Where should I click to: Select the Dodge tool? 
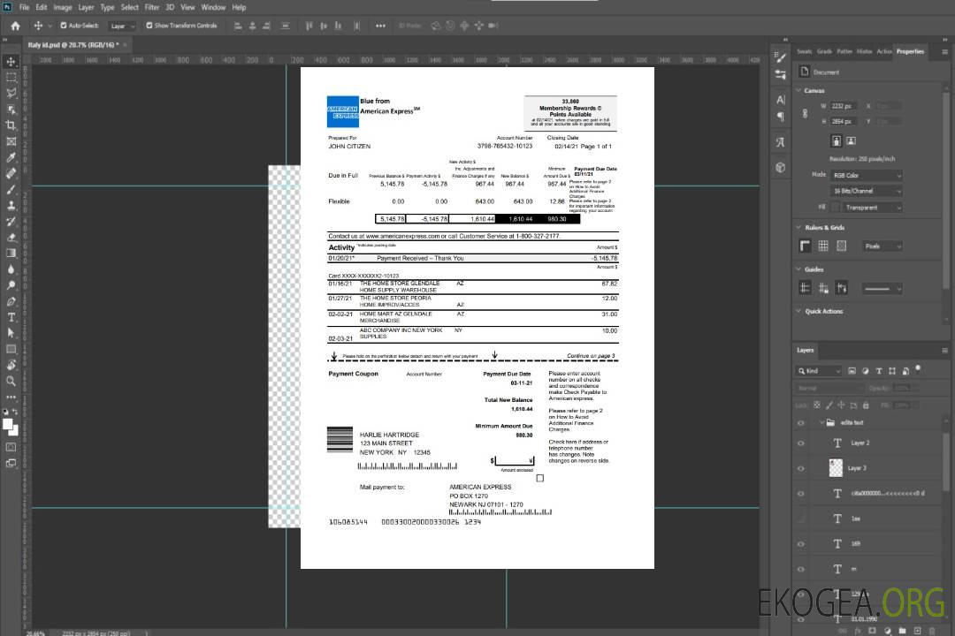[x=11, y=285]
